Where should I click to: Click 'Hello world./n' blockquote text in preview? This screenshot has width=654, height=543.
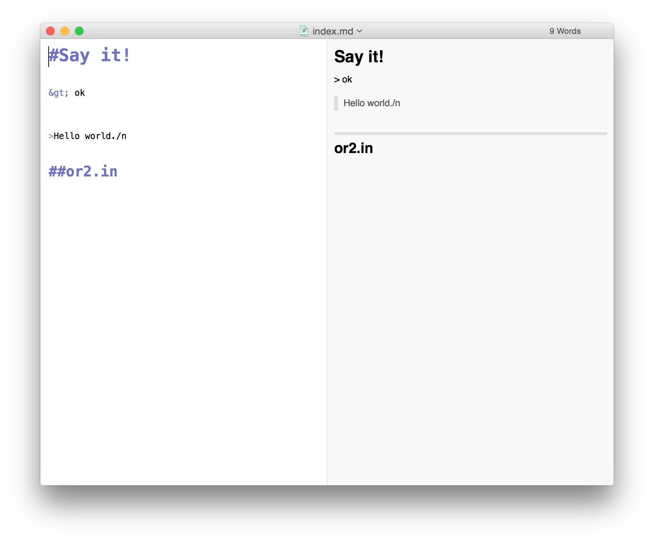point(372,103)
